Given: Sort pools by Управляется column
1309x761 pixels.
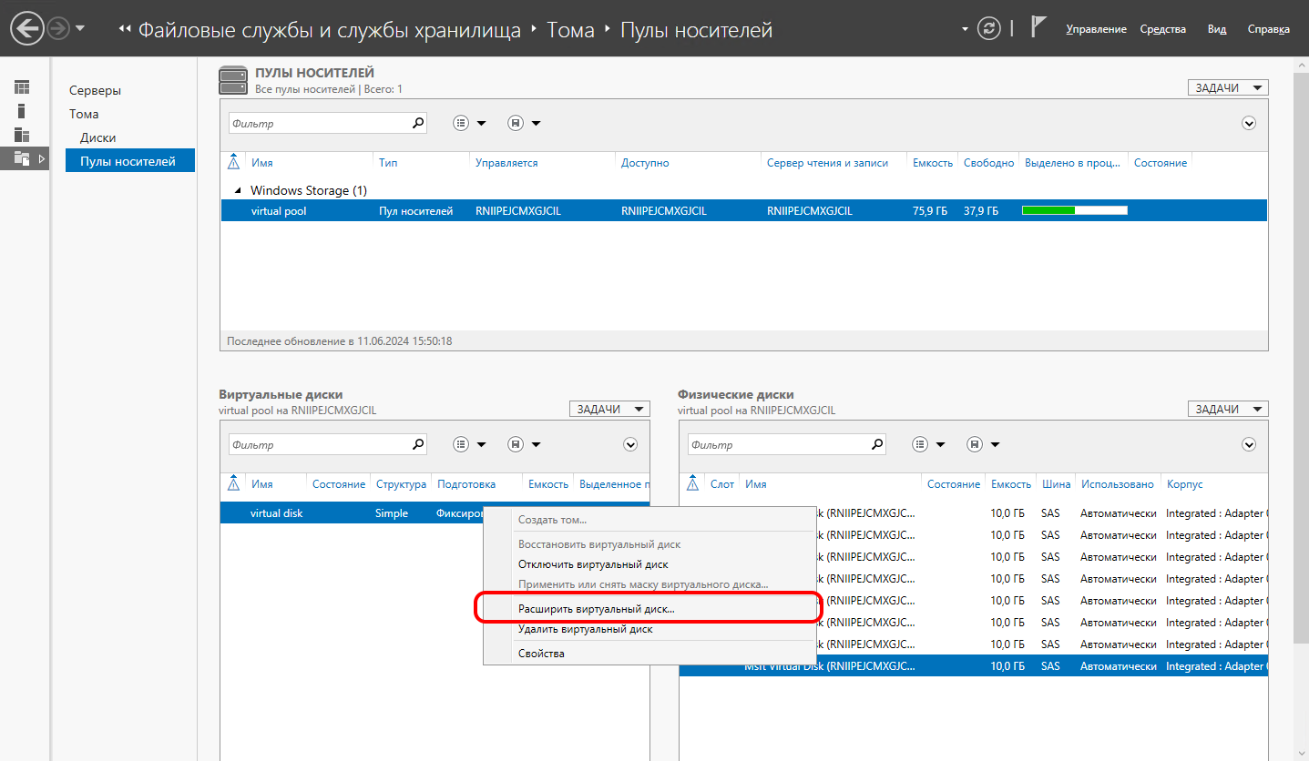Looking at the screenshot, I should (x=506, y=163).
